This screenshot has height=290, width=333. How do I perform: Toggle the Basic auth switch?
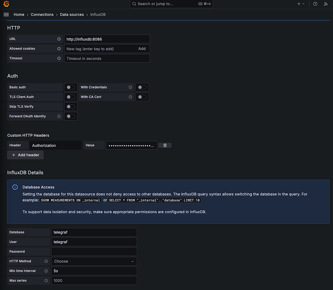click(71, 87)
